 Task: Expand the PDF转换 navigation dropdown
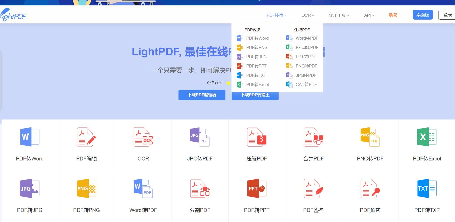(x=277, y=15)
